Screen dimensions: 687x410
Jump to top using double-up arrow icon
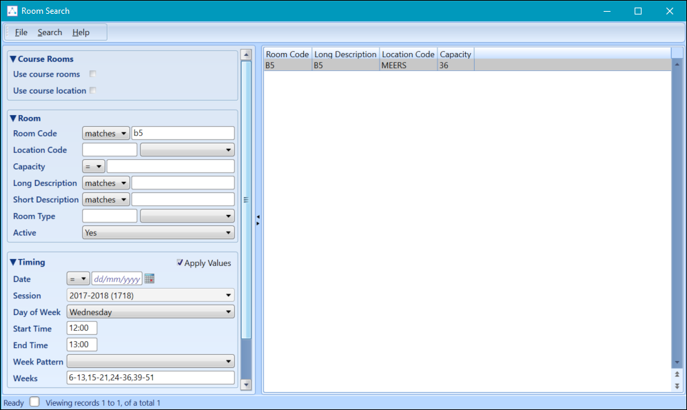tap(677, 374)
